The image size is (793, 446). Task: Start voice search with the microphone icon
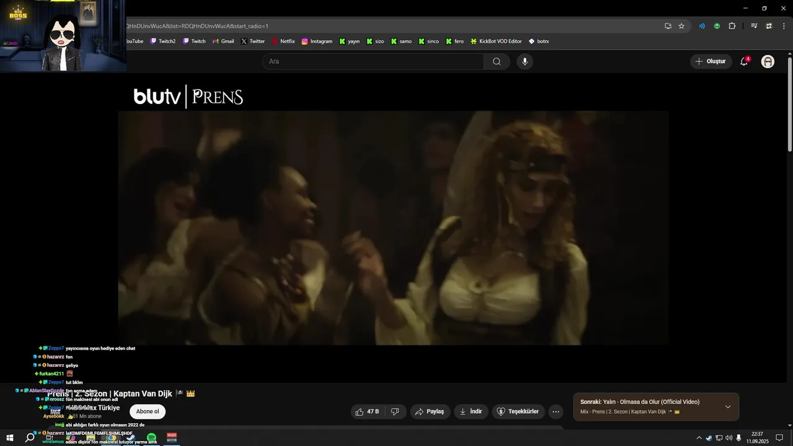pyautogui.click(x=525, y=61)
